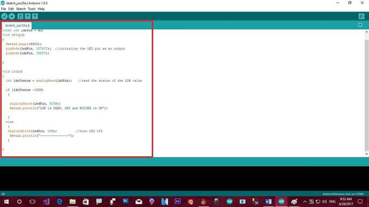Viewport: 369px width, 207px height.
Task: Open the Mail app from taskbar
Action: (139, 202)
